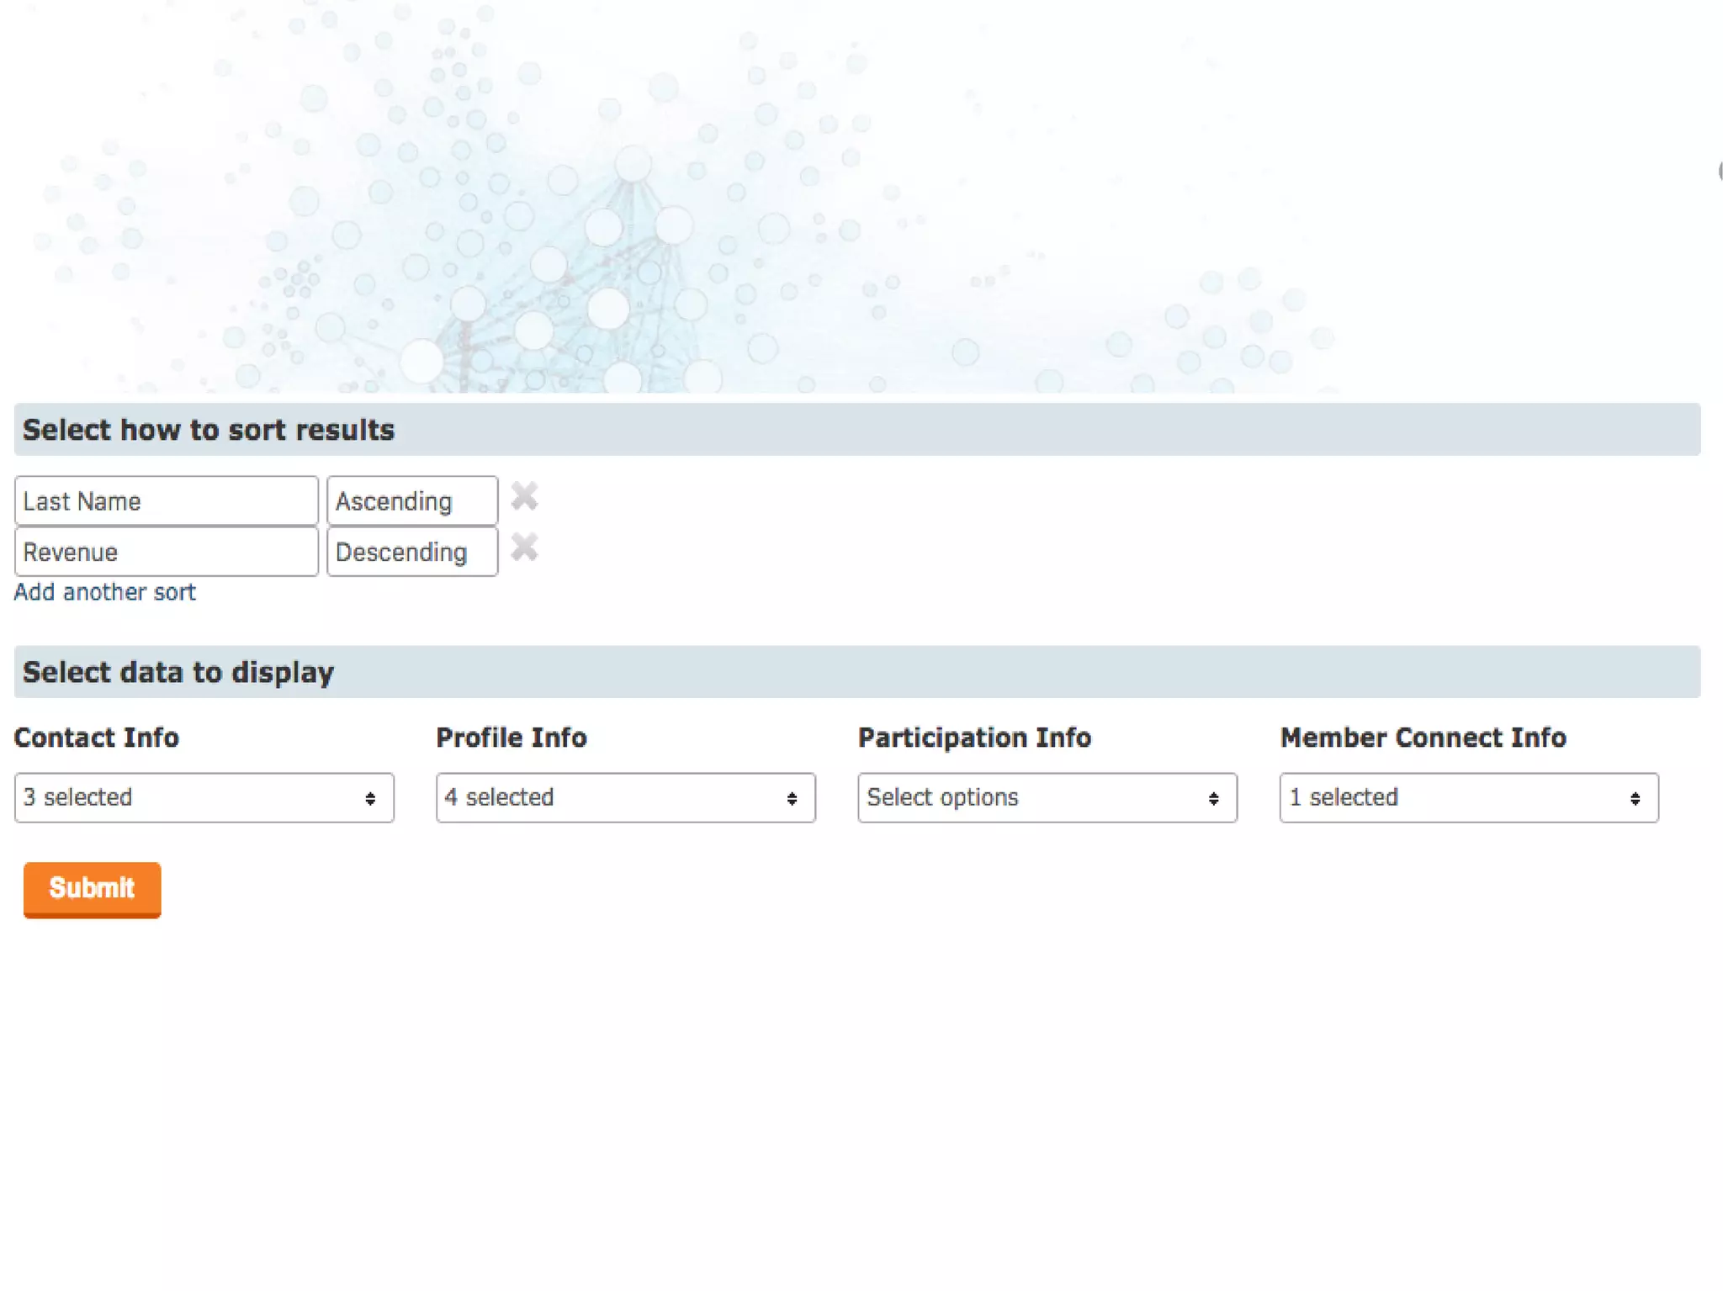Open the Revenue sort field dropdown
The image size is (1723, 1291).
pos(166,552)
